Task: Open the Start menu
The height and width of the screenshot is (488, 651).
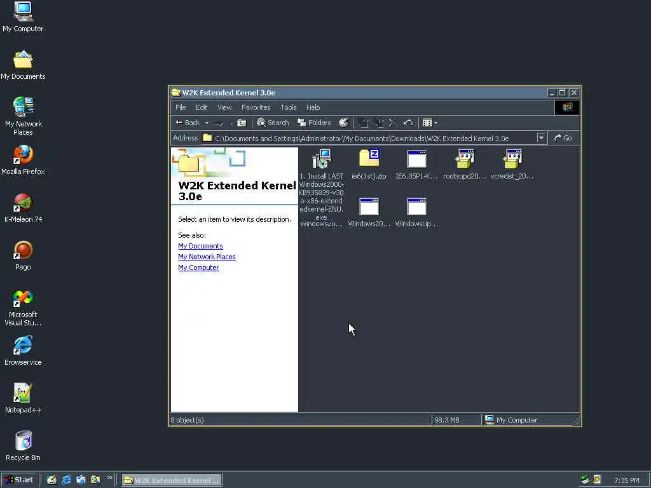Action: pos(20,480)
